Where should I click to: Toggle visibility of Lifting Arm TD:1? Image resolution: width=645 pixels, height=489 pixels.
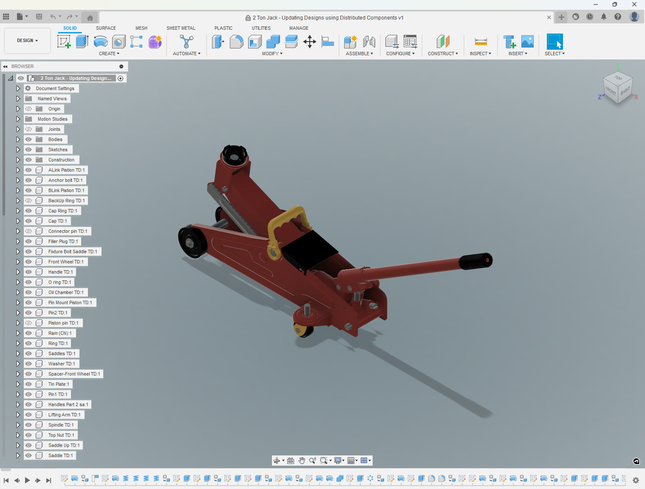point(28,415)
